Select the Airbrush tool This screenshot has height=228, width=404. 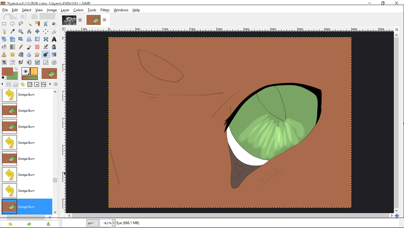pyautogui.click(x=46, y=47)
